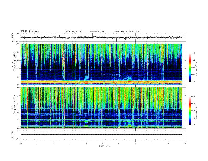Click the '-3' value on ch.1 colorbar
Image resolution: width=208 pixels, height=161 pixels.
point(194,53)
